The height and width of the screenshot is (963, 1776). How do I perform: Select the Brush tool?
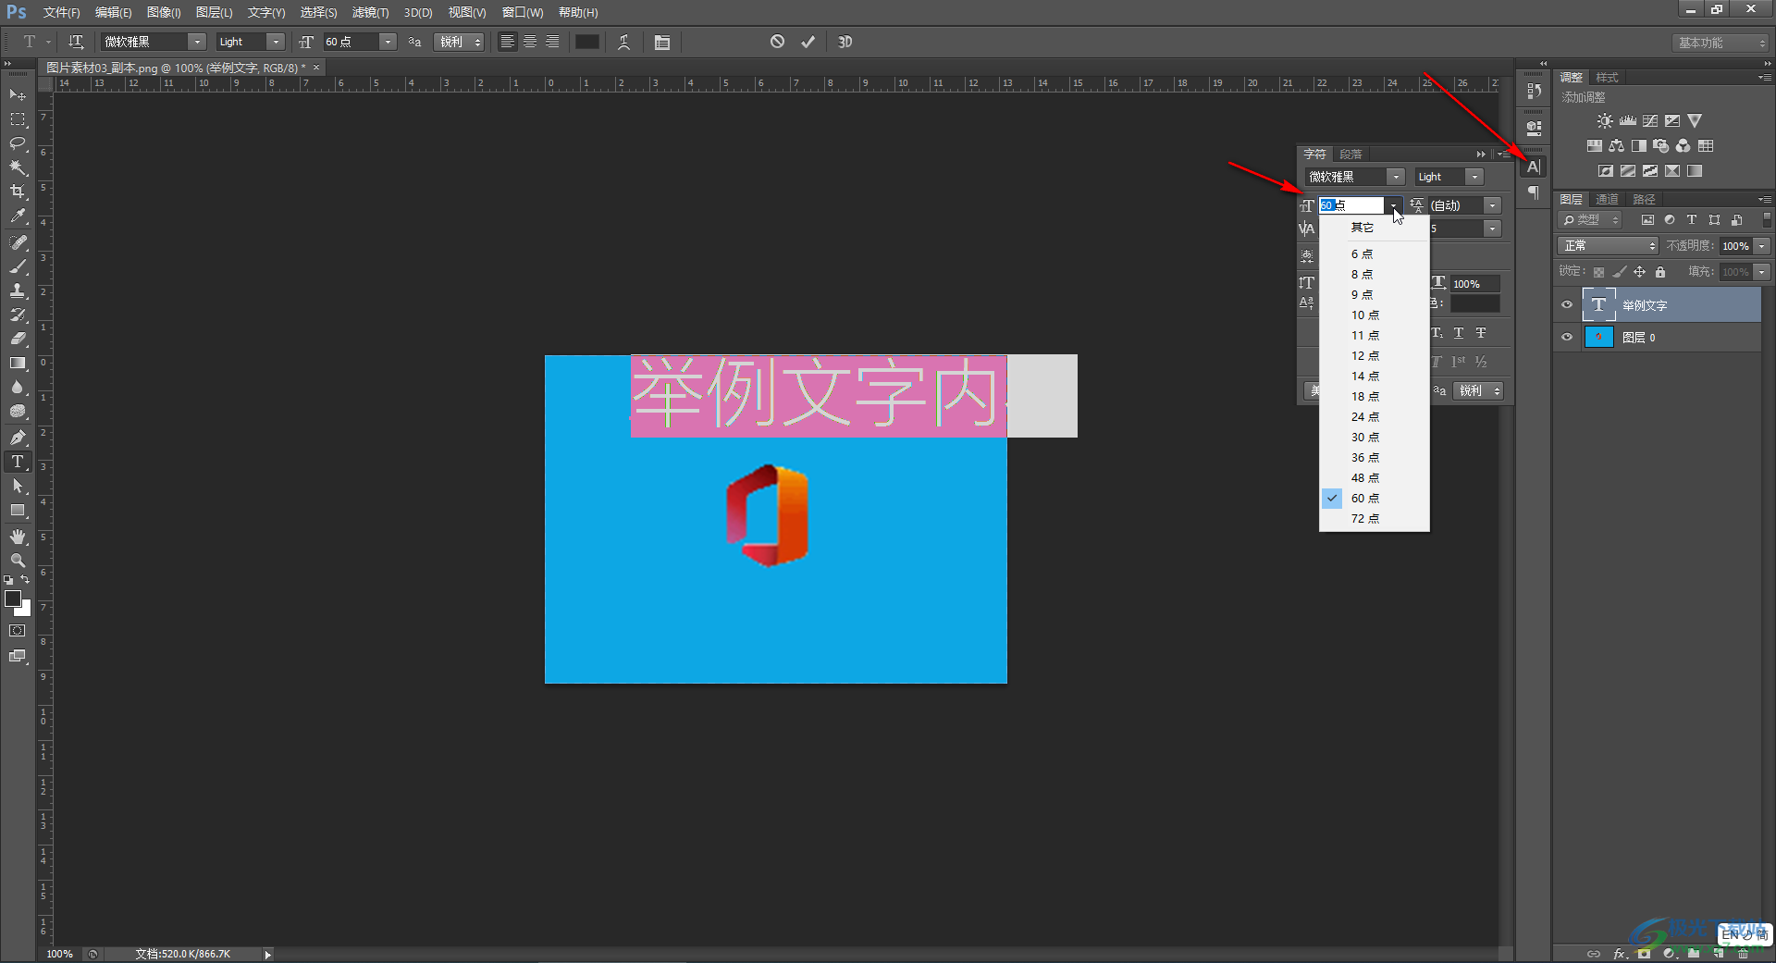click(18, 266)
